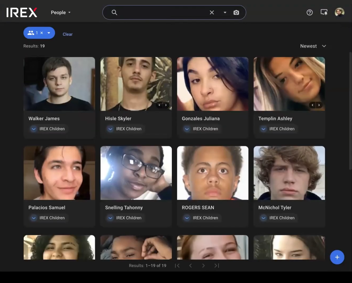
Task: Open the monitor notifications icon
Action: click(x=324, y=12)
